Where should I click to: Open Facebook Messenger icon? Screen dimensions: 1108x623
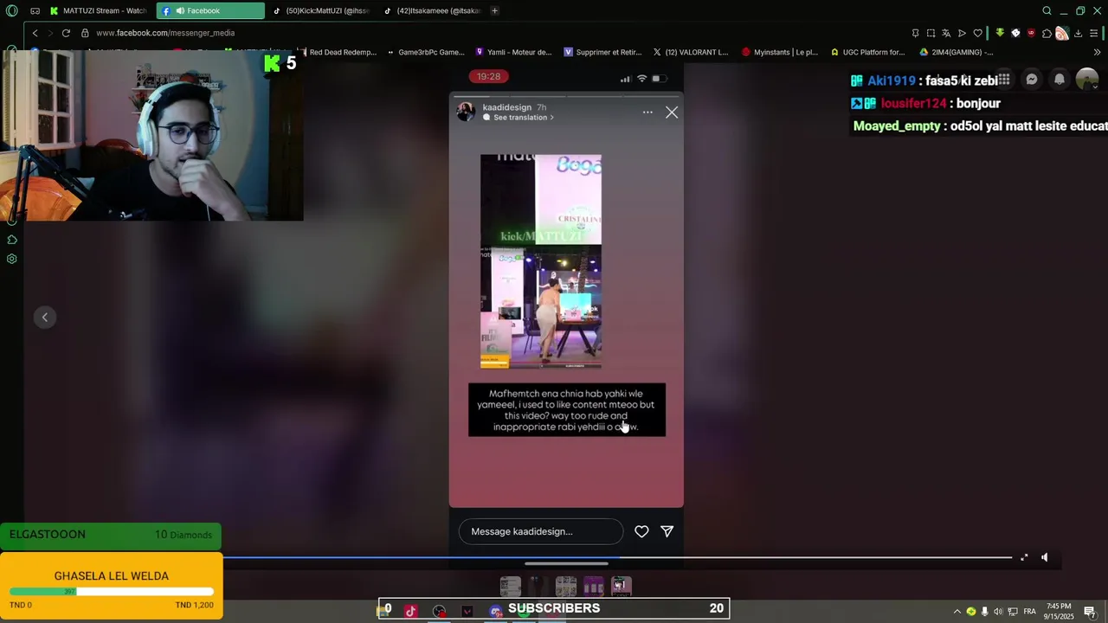pyautogui.click(x=1032, y=79)
